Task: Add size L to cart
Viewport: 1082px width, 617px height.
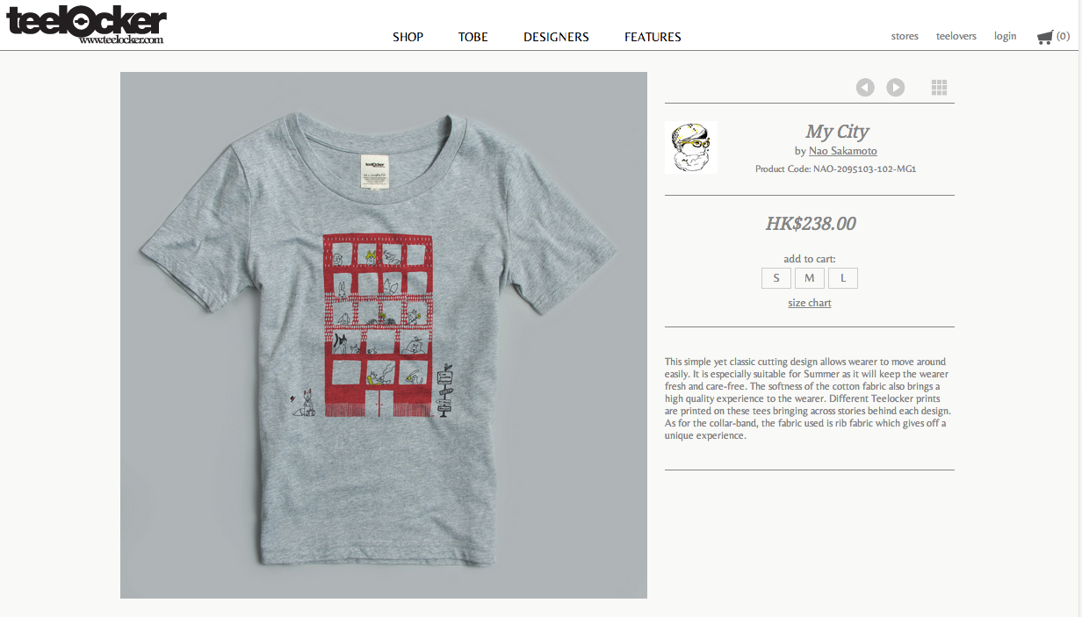Action: pyautogui.click(x=842, y=278)
